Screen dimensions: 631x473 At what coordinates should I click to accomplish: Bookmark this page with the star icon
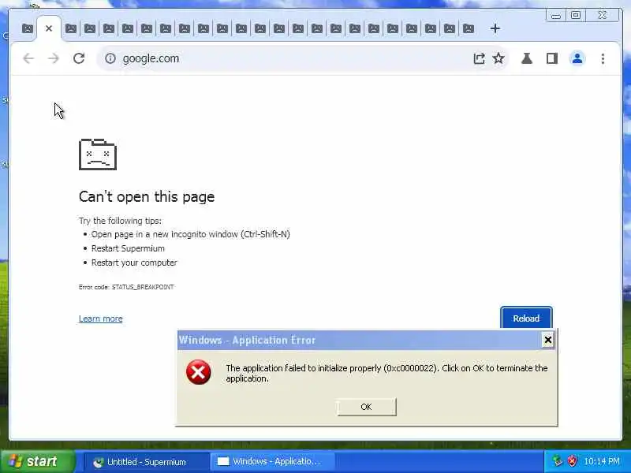[x=498, y=58]
